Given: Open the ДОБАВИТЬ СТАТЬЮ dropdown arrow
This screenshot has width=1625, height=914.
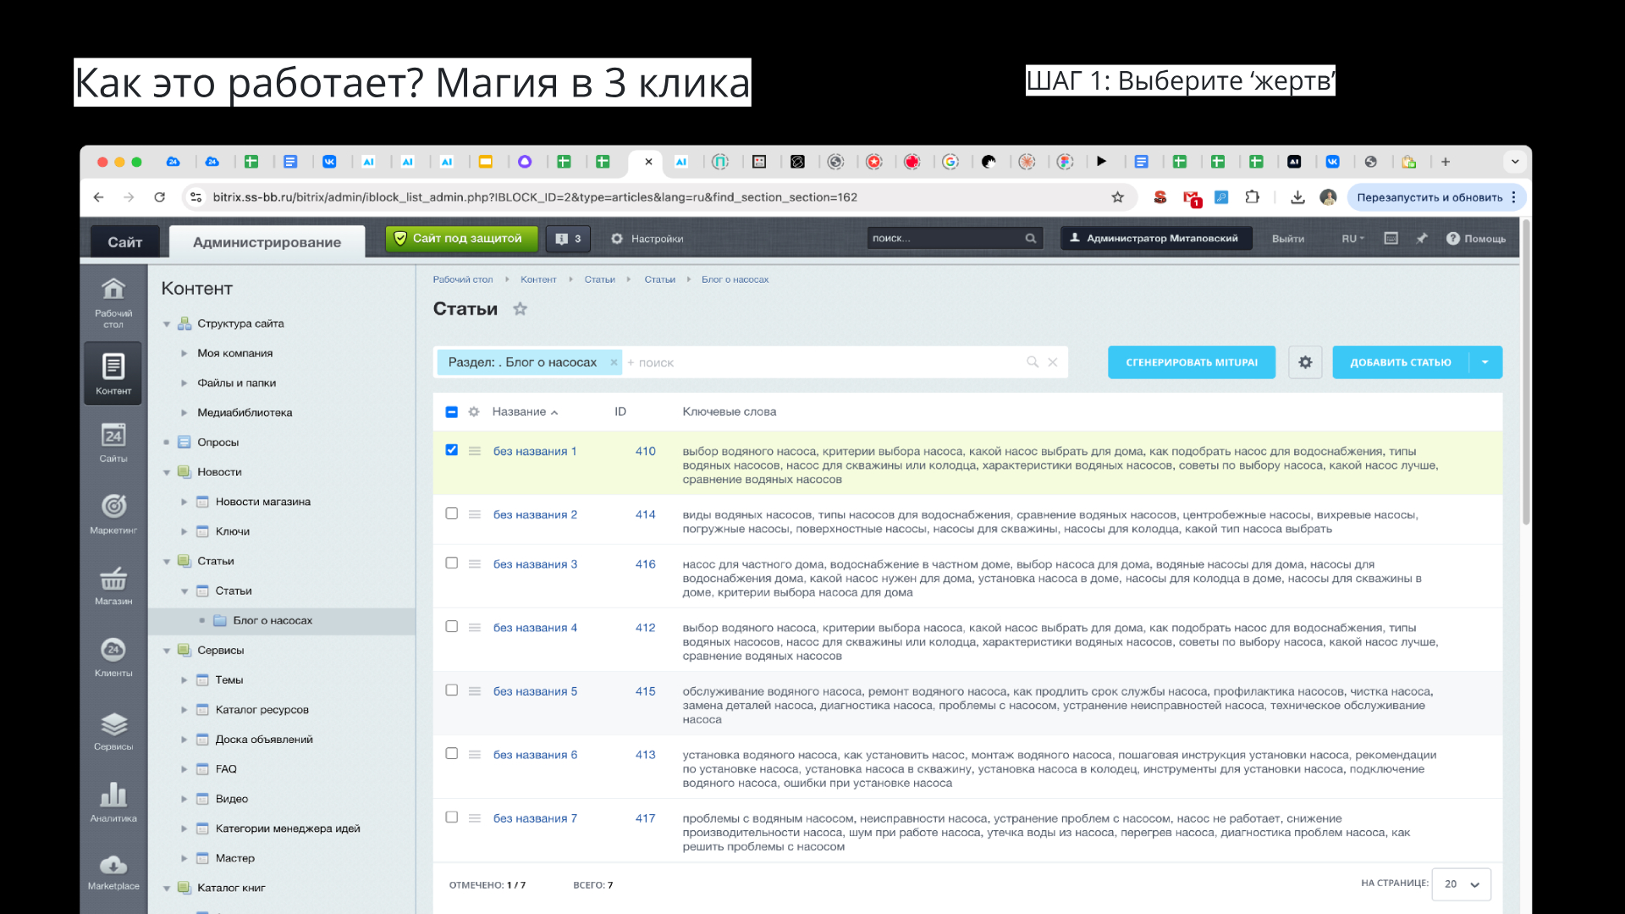Looking at the screenshot, I should coord(1485,362).
